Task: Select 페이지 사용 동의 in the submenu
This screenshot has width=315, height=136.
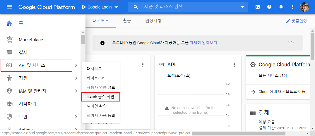Action: pos(101,116)
